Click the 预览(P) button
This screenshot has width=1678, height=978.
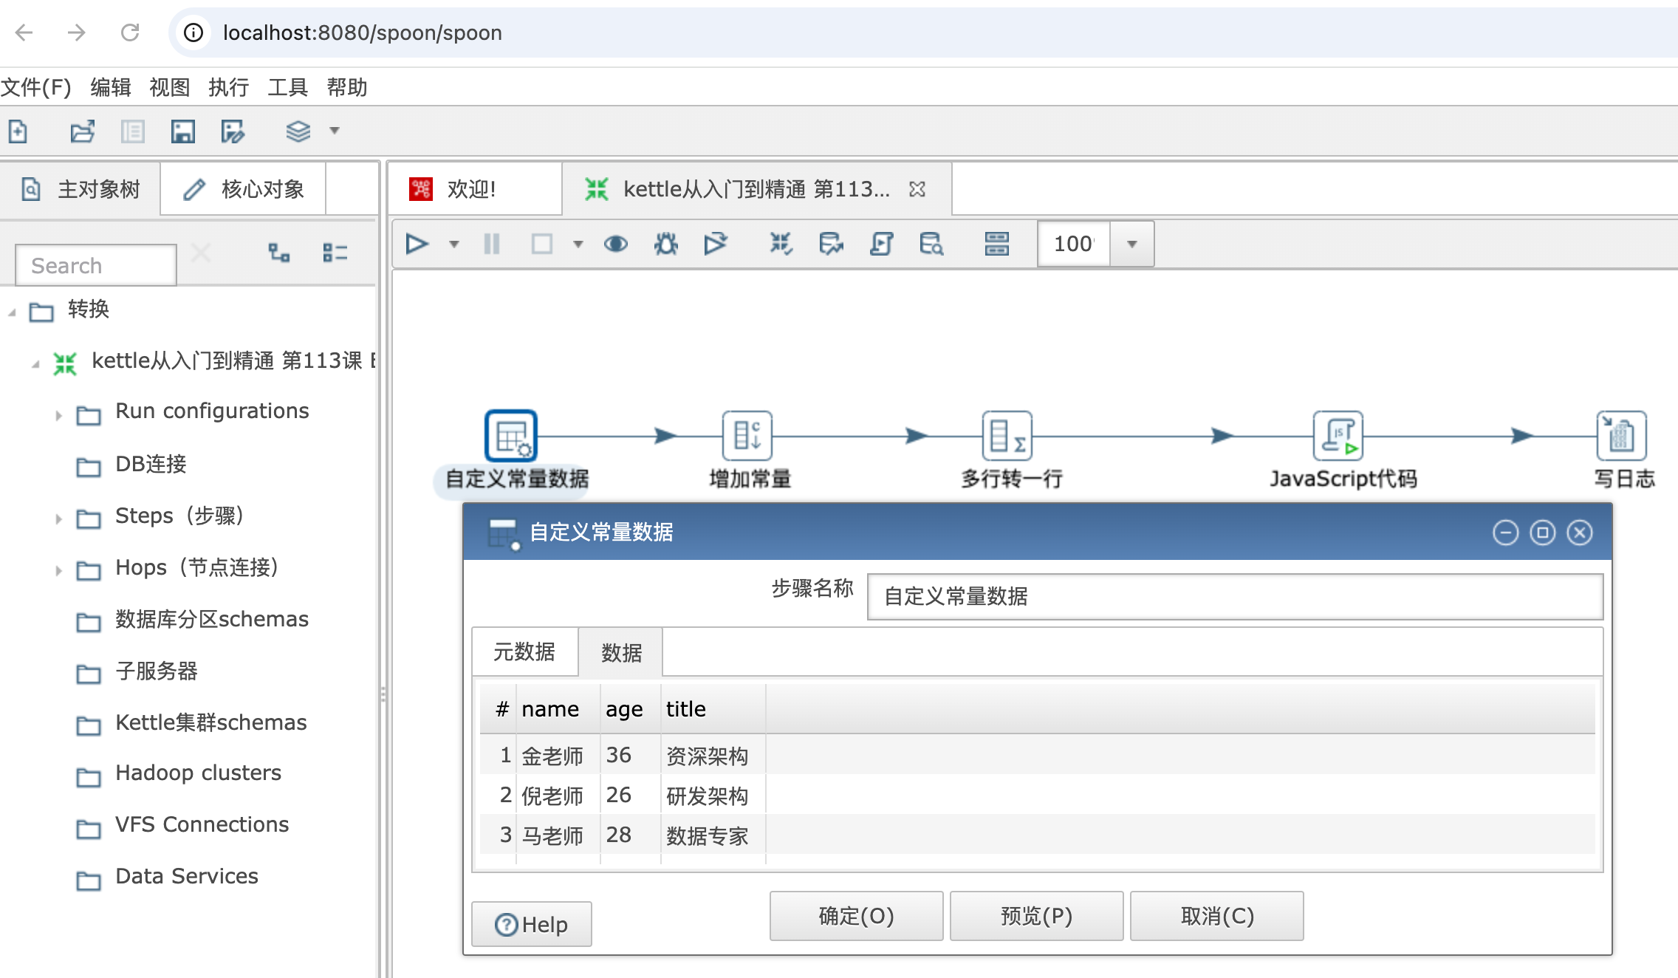tap(1036, 916)
